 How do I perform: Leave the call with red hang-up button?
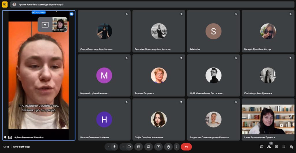point(186,147)
